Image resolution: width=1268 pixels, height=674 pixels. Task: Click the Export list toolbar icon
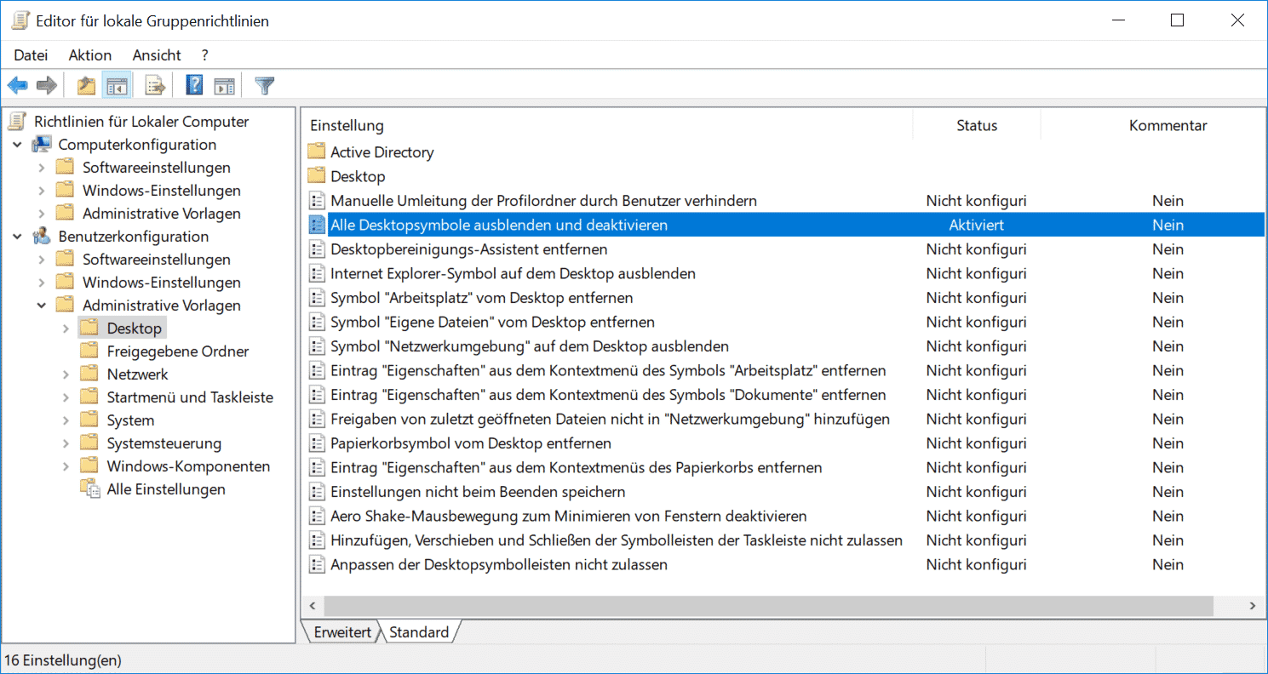(155, 85)
